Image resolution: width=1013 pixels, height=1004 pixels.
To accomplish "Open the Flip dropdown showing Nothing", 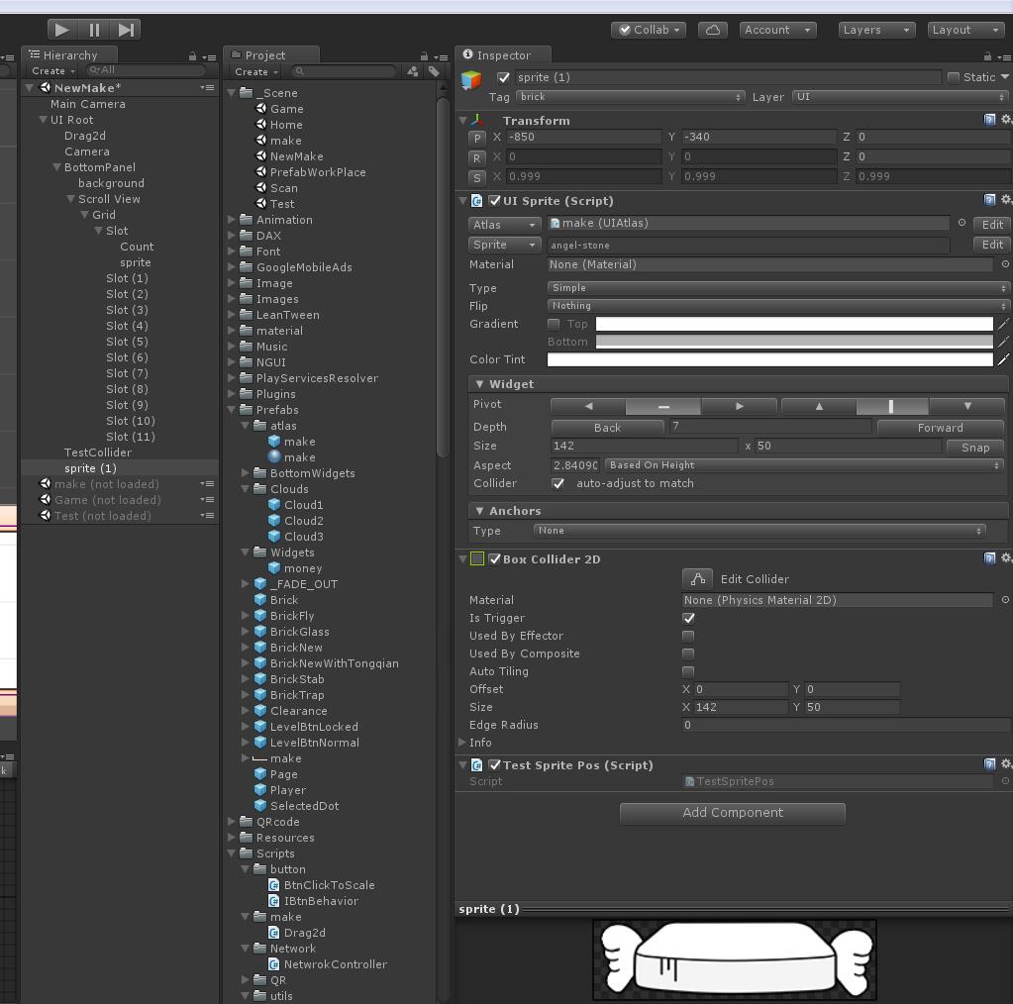I will coord(778,306).
